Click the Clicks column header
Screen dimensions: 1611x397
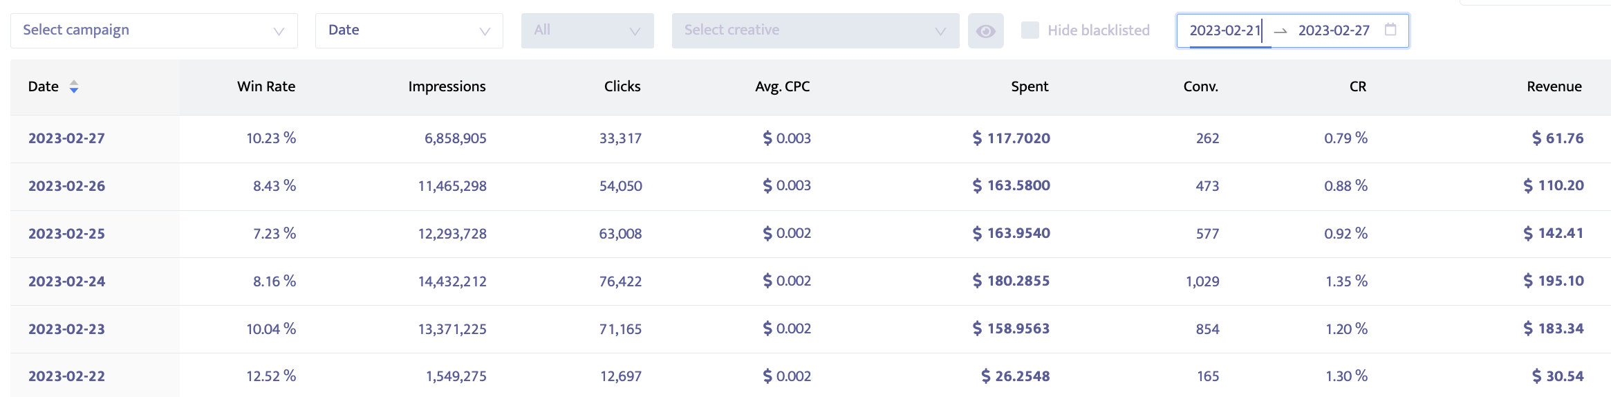coord(622,86)
